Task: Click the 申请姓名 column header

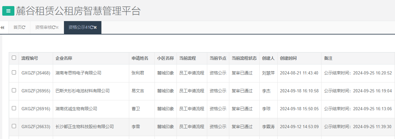Action: click(x=140, y=58)
